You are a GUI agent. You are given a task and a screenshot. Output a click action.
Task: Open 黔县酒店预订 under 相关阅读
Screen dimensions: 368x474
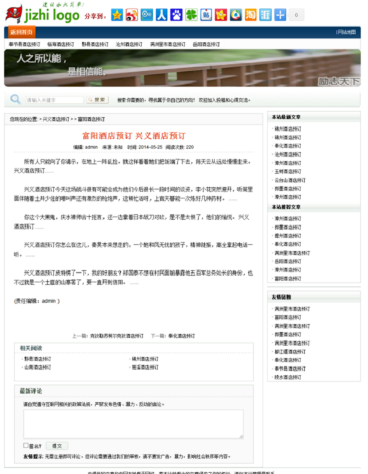(x=38, y=359)
